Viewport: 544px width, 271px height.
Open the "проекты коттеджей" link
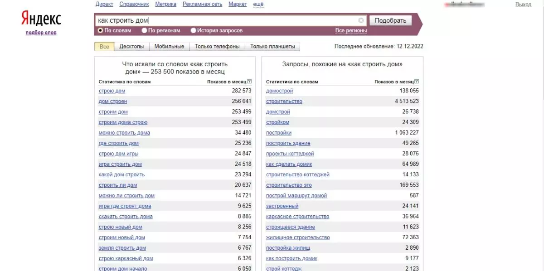290,154
